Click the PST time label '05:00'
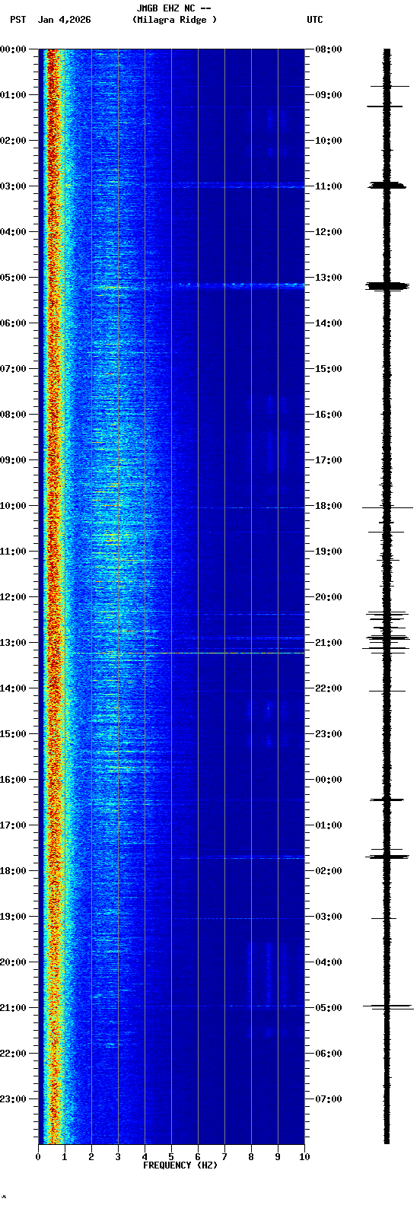 click(x=13, y=278)
